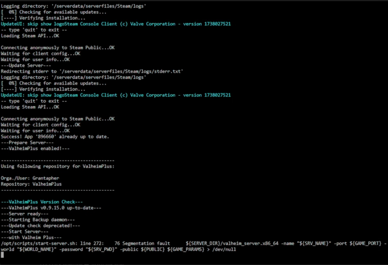Click the "/dev/null" text at the end
Image resolution: width=388 pixels, height=265 pixels.
[224, 250]
